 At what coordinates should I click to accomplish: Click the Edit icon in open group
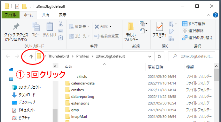(171, 31)
